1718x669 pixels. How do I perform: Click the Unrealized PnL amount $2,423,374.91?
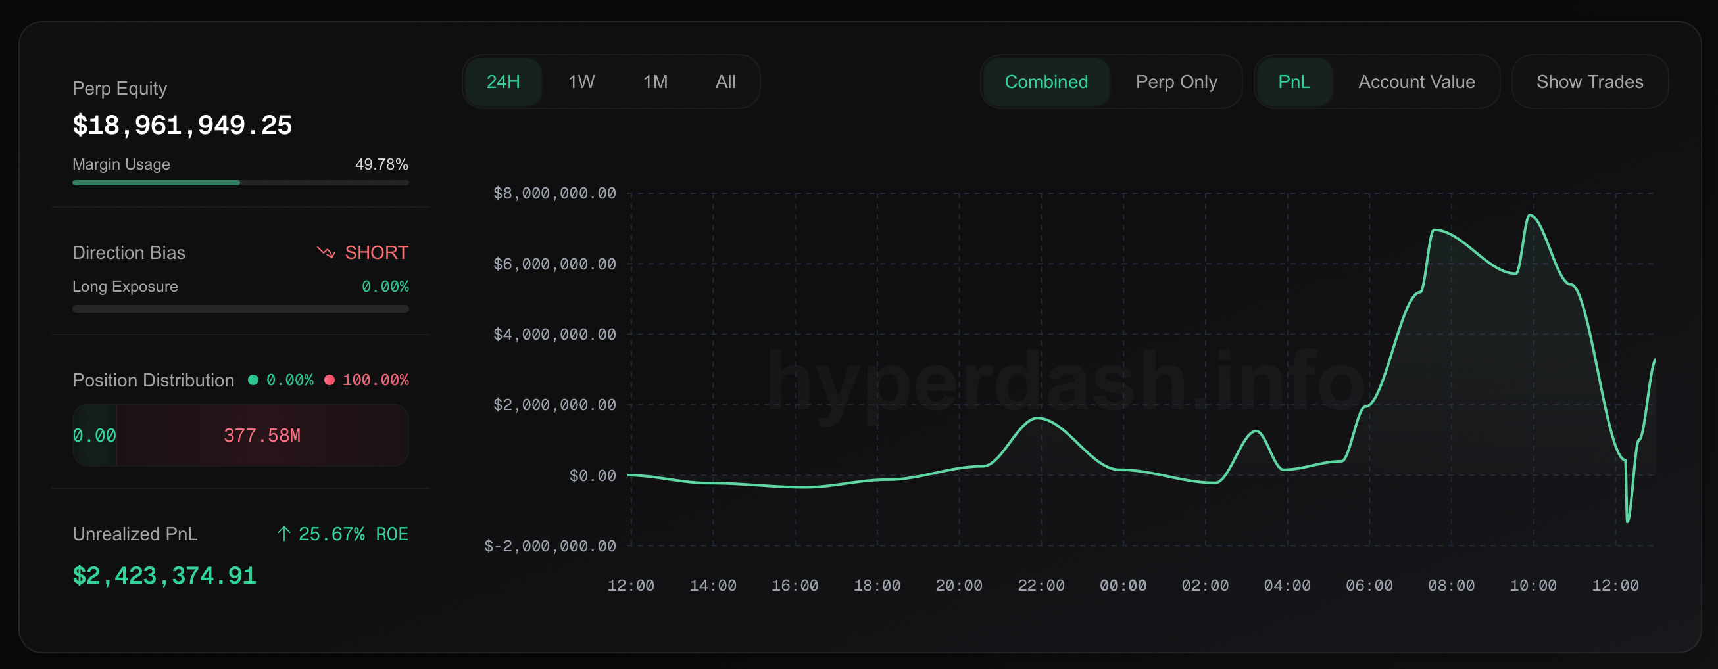tap(164, 575)
